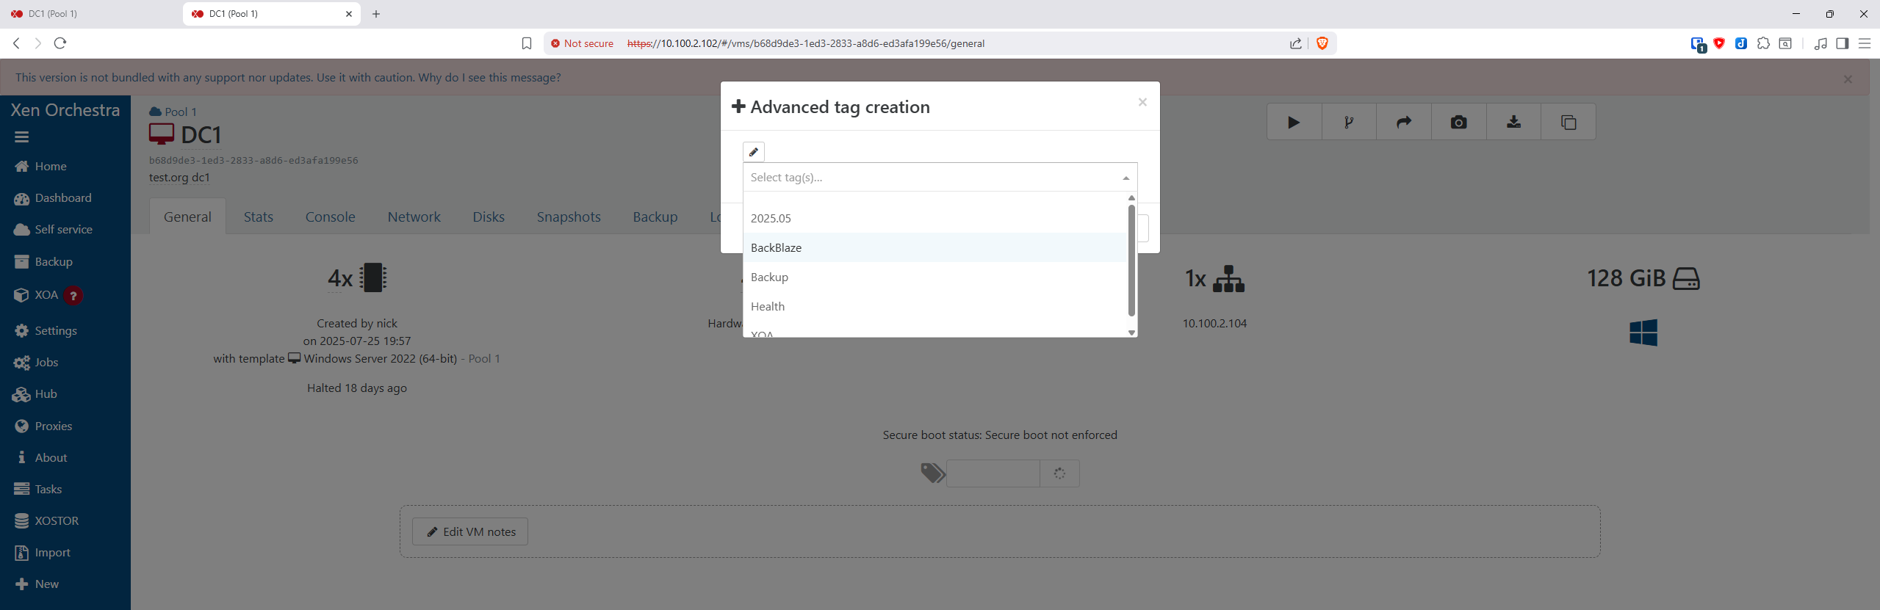Switch to the Network tab
Image resolution: width=1880 pixels, height=610 pixels.
[414, 217]
